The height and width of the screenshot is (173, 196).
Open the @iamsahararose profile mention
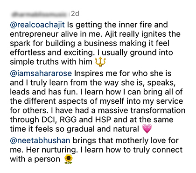pyautogui.click(x=41, y=73)
